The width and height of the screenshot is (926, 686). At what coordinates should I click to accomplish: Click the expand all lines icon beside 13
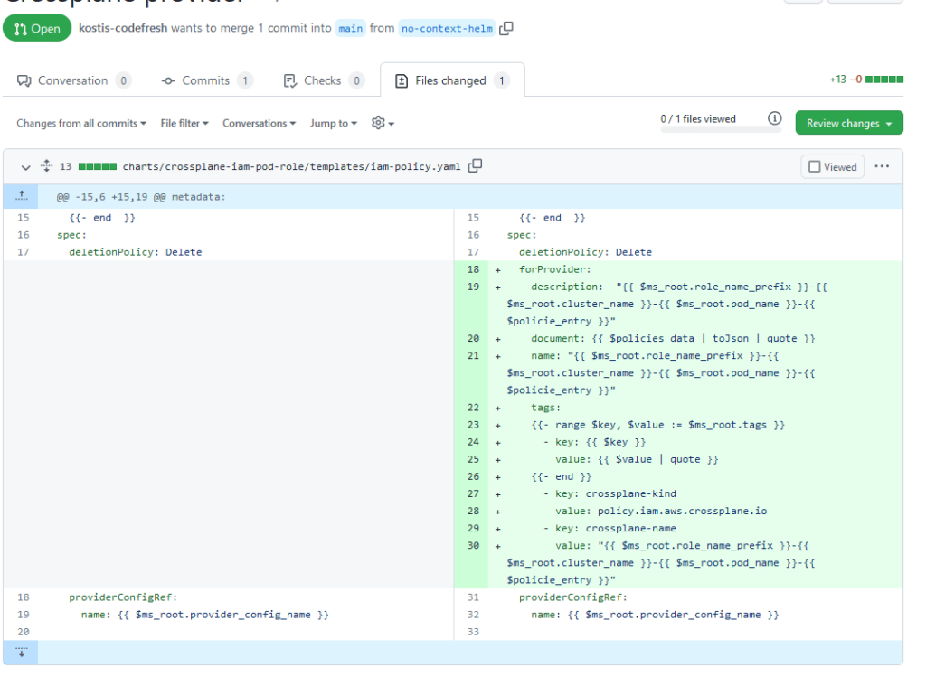click(46, 166)
